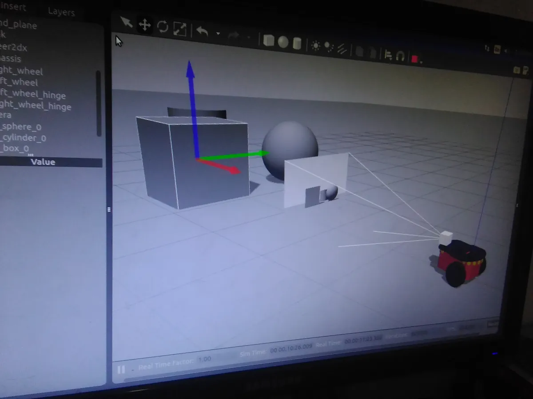533x399 pixels.
Task: Select the chassis link entry
Action: point(10,59)
